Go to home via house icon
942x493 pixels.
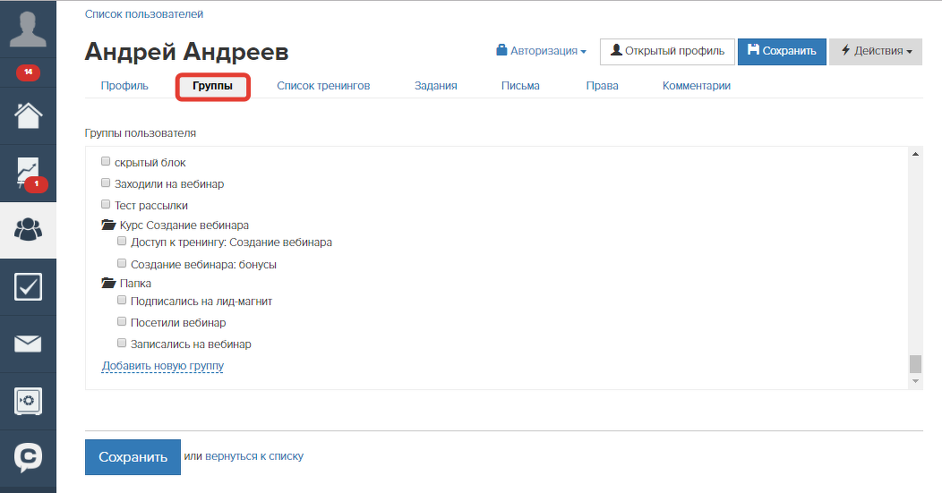click(x=28, y=115)
